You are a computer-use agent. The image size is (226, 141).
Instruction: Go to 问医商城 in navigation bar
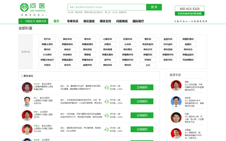[x=122, y=21]
